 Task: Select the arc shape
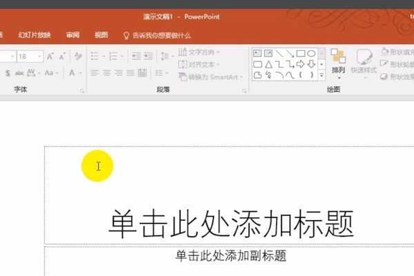279,75
